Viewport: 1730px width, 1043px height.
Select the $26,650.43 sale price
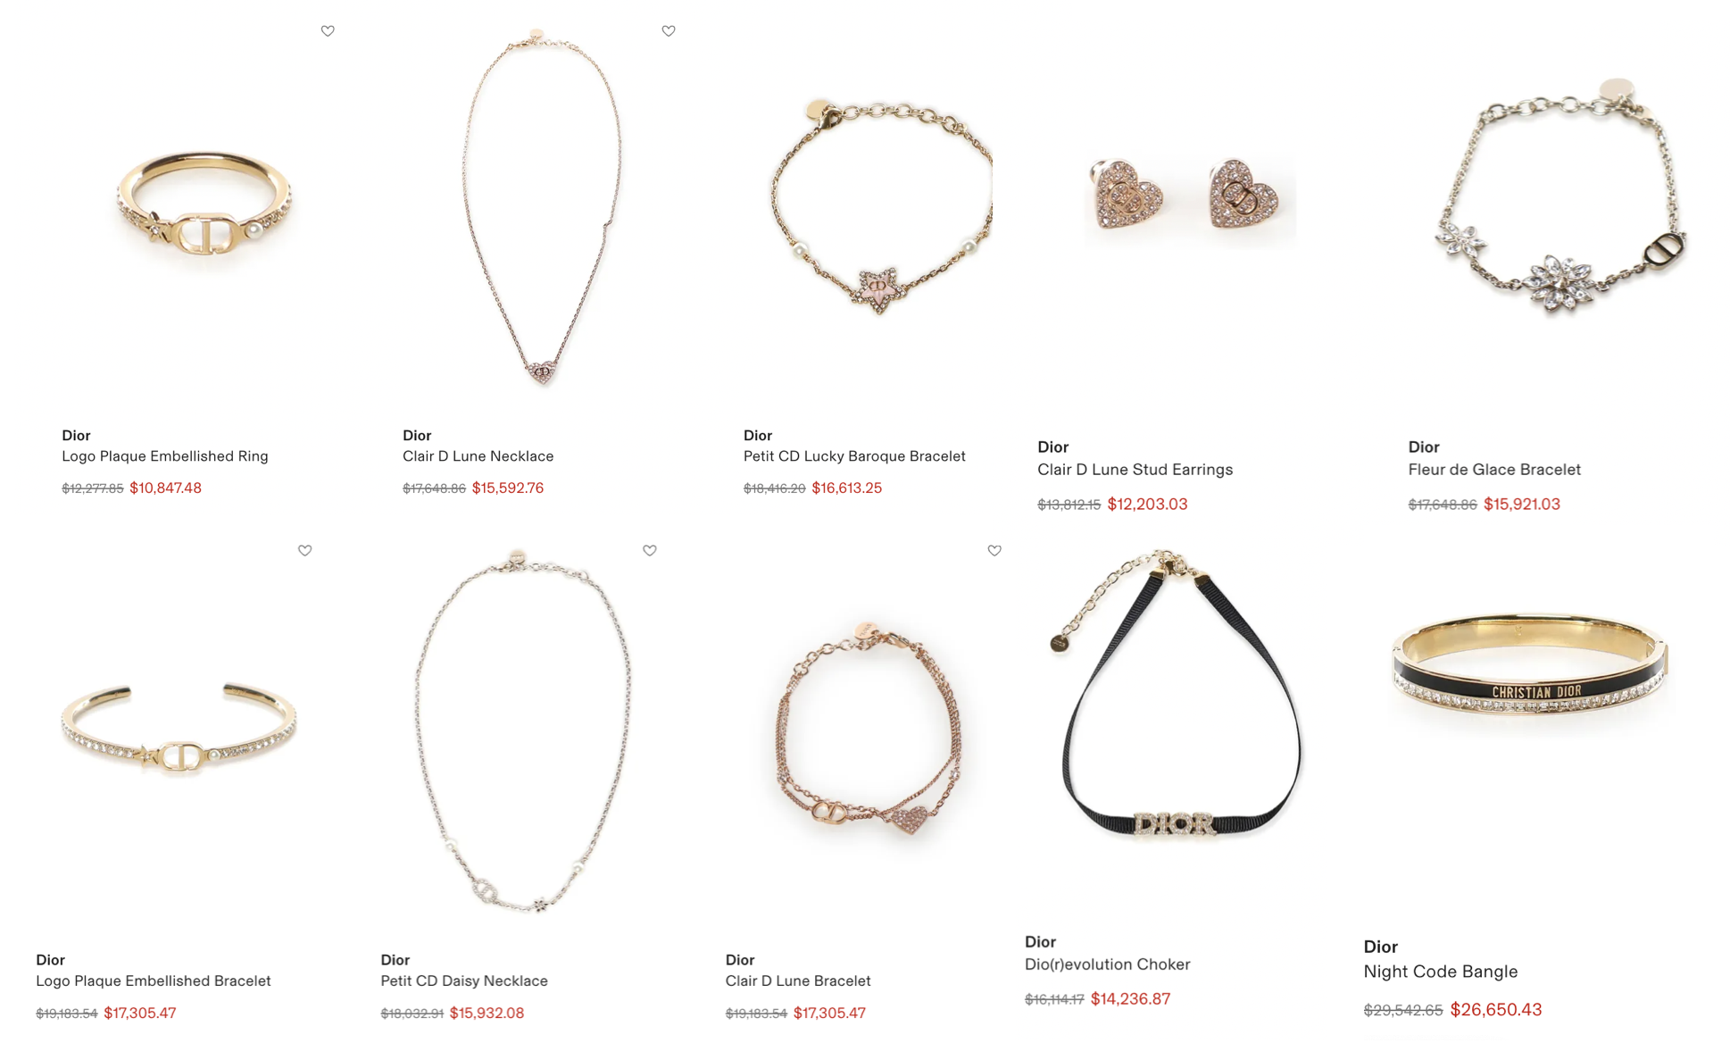(x=1496, y=1010)
